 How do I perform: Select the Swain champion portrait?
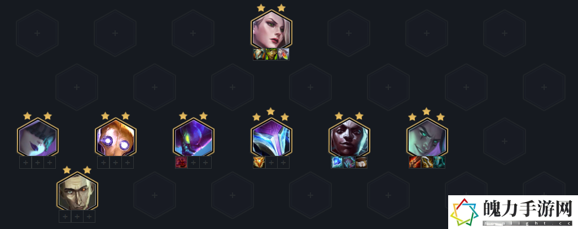point(77,191)
